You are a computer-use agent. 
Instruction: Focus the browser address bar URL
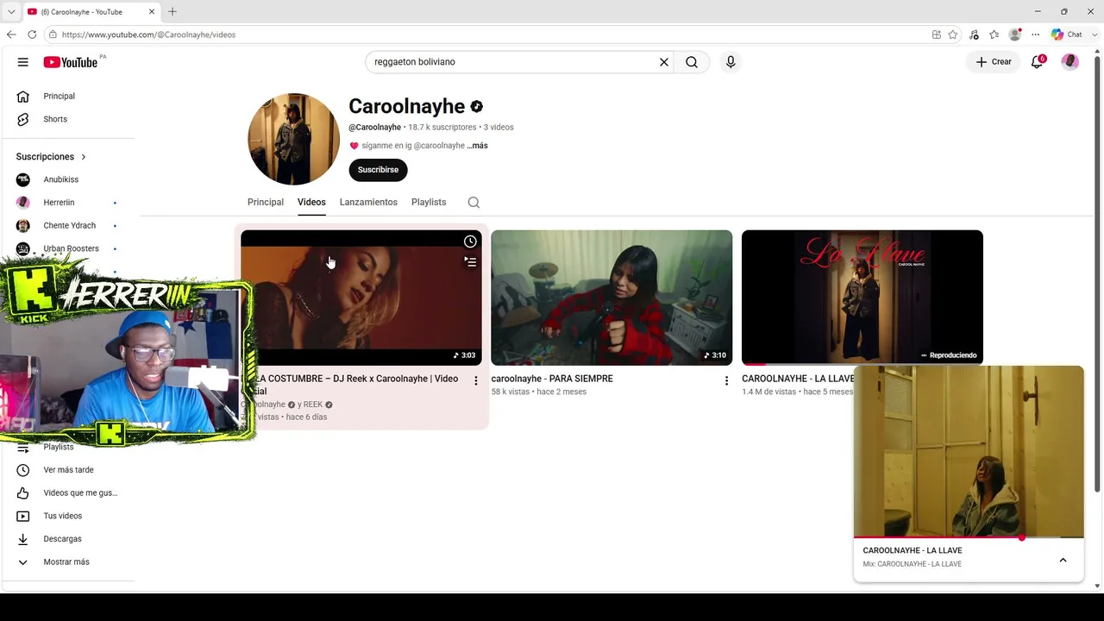(x=148, y=34)
